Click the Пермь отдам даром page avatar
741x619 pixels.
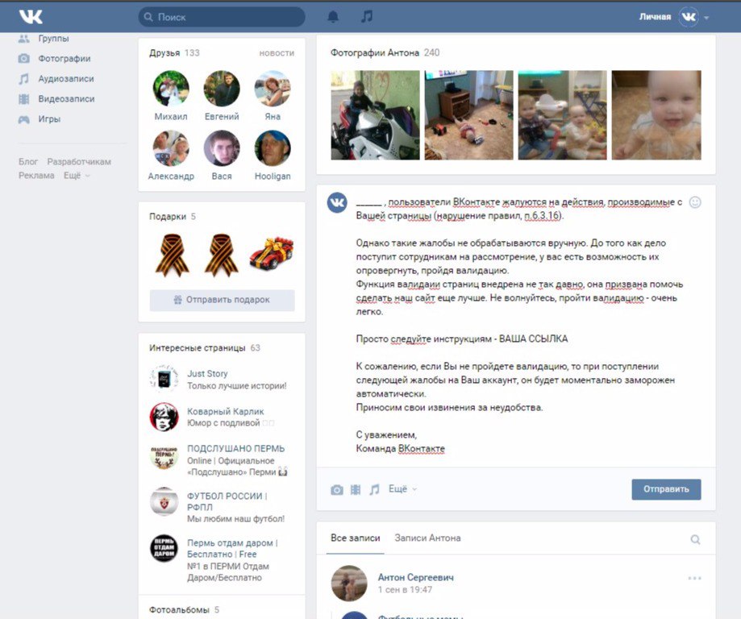164,549
